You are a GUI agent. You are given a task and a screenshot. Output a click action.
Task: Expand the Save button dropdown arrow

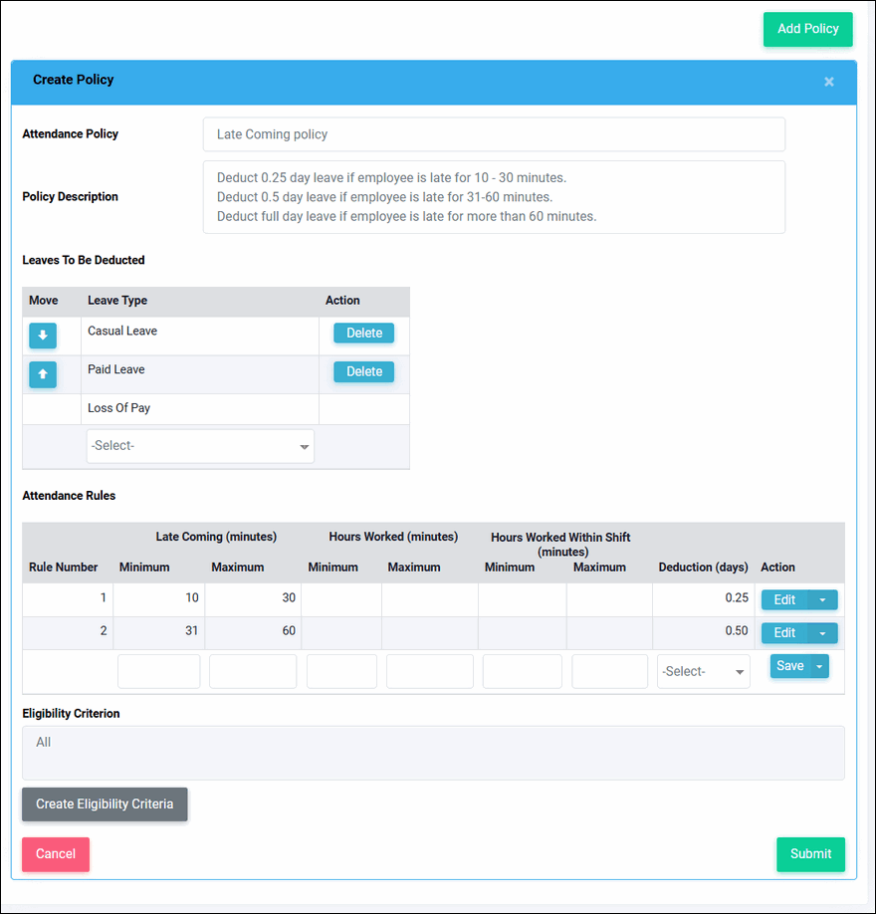pyautogui.click(x=819, y=667)
